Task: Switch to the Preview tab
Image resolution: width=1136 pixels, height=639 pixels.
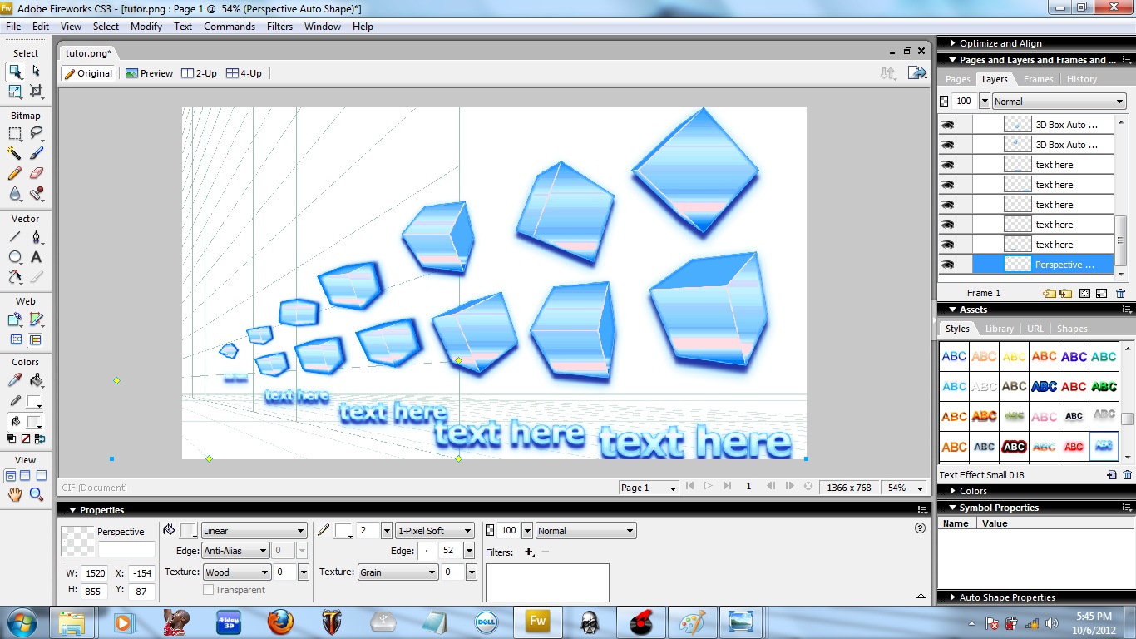Action: (x=149, y=72)
